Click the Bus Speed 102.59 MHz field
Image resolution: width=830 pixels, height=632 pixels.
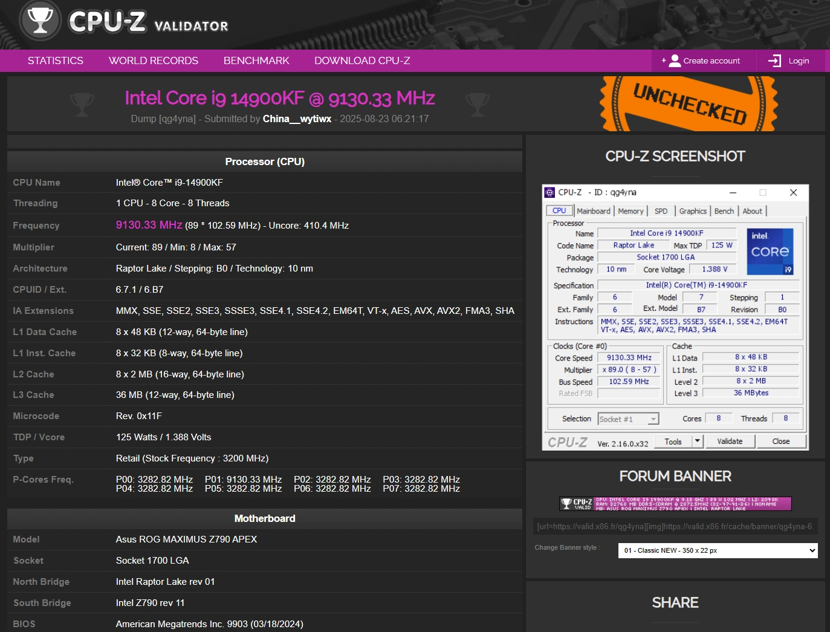pyautogui.click(x=629, y=382)
